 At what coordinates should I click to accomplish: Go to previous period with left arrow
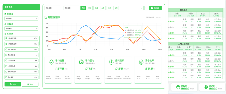[142, 8]
